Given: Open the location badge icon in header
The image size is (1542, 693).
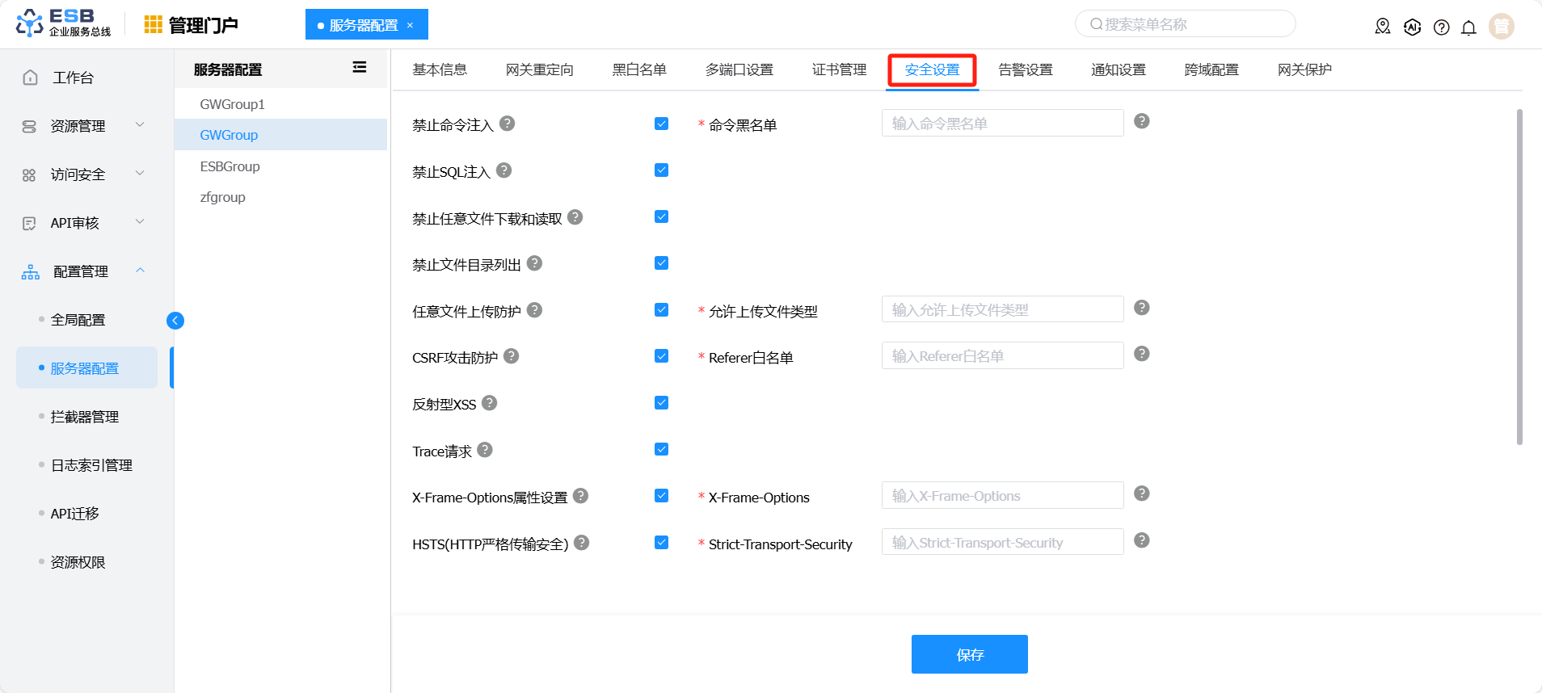Looking at the screenshot, I should tap(1383, 27).
